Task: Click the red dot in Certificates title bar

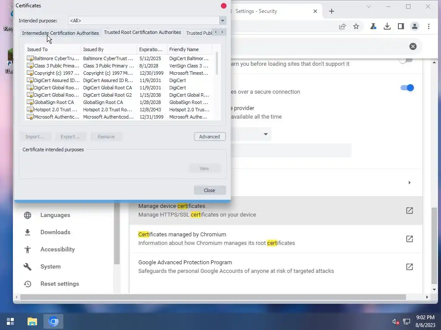Action: click(224, 6)
